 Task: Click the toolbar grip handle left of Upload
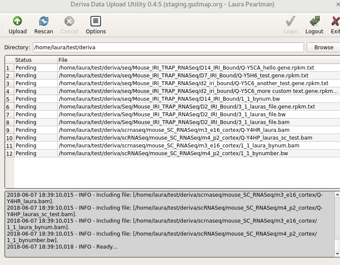coord(3,25)
